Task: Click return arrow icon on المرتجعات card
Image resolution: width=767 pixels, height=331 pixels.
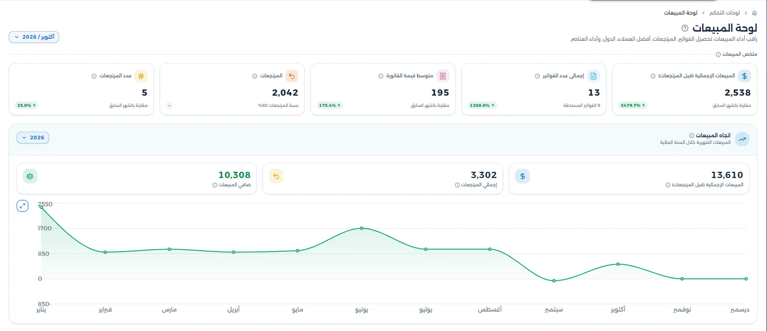Action: click(x=292, y=76)
